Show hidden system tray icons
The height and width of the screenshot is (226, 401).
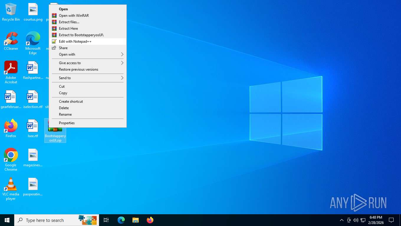coord(342,220)
